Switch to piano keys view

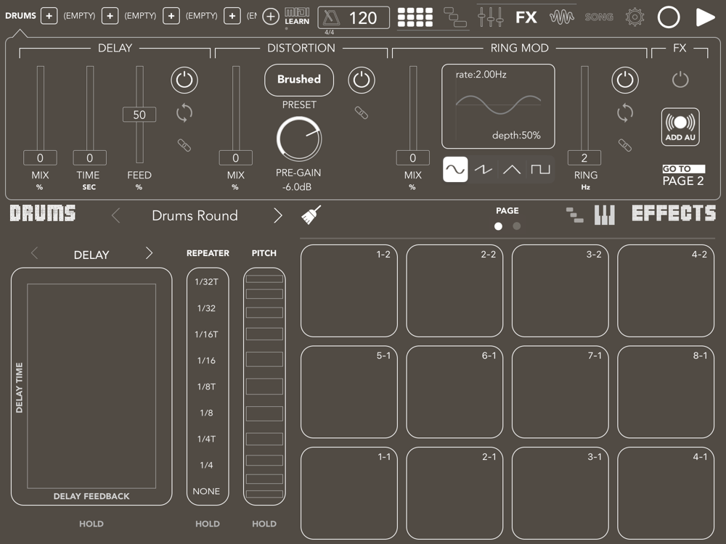(605, 215)
